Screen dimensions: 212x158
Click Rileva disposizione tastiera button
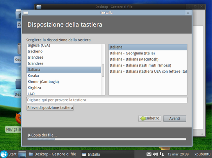tap(50, 108)
